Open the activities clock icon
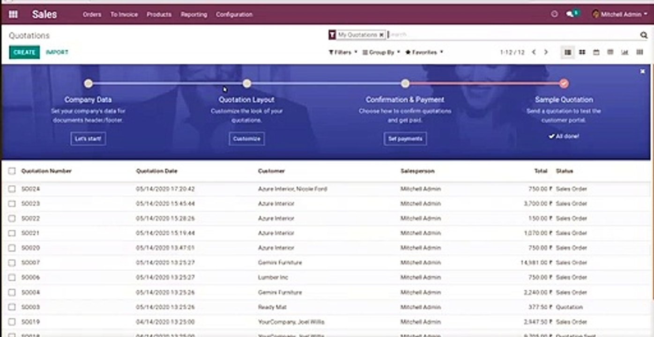Screen dimensions: 654x337 pyautogui.click(x=555, y=14)
